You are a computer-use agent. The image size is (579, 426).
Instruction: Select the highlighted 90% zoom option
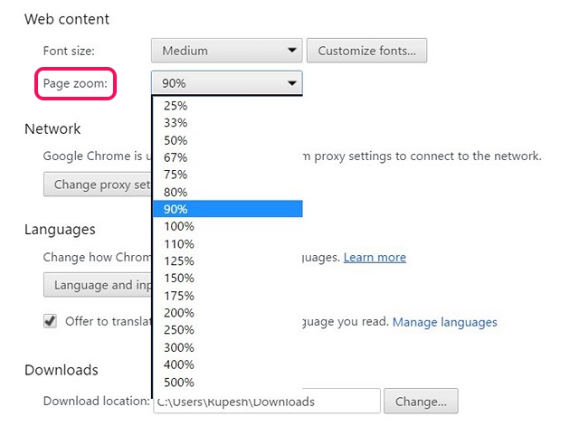[227, 209]
